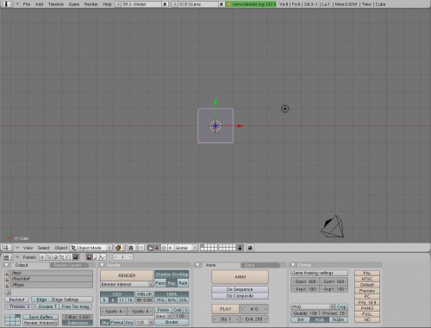Select the Sound block sub-context icon

103,257
